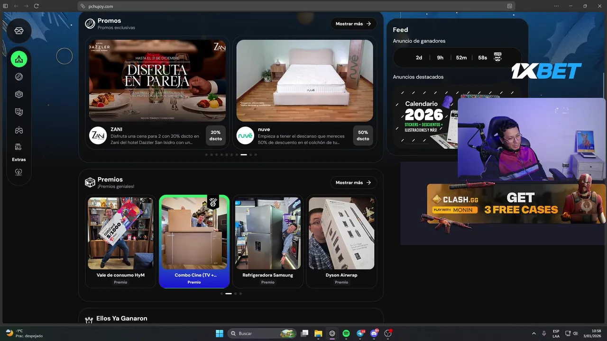
Task: Open the theater masks sidebar icon
Action: (x=19, y=112)
